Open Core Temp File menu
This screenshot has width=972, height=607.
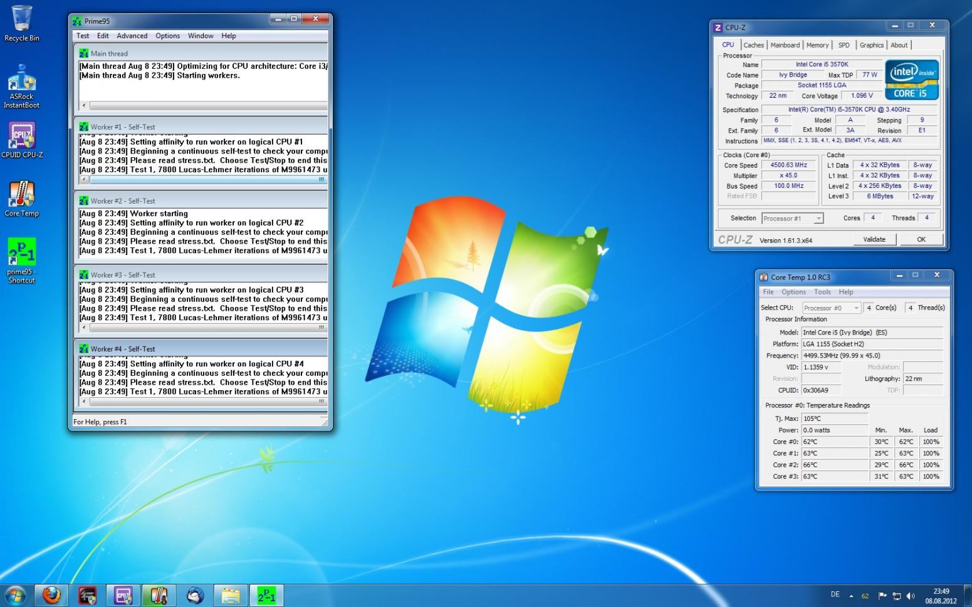[x=768, y=292]
